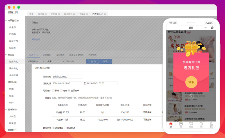Select the 老客 radio button
225x138 pixels.
click(x=61, y=90)
